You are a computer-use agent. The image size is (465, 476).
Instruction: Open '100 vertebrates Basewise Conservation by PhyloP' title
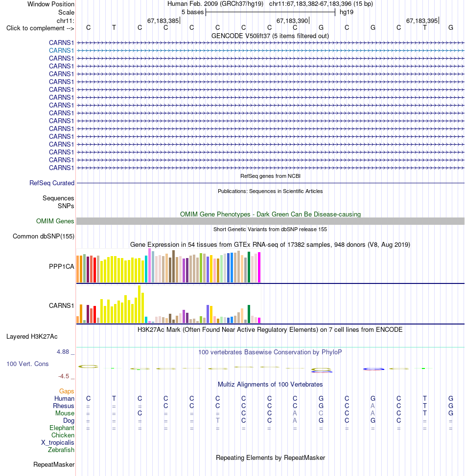270,352
